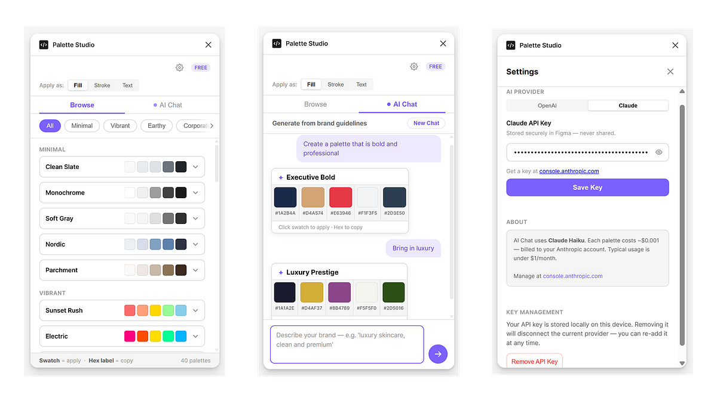Screen dimensions: 717x403
Task: Expand the Electric palette
Action: pyautogui.click(x=195, y=336)
